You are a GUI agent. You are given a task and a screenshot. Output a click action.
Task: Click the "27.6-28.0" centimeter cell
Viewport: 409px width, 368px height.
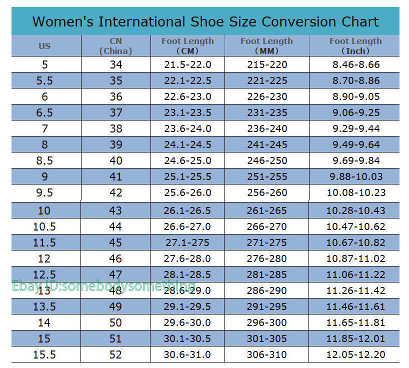187,258
